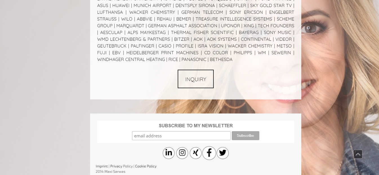Open the Instagram profile icon
Image resolution: width=379 pixels, height=175 pixels.
(182, 153)
